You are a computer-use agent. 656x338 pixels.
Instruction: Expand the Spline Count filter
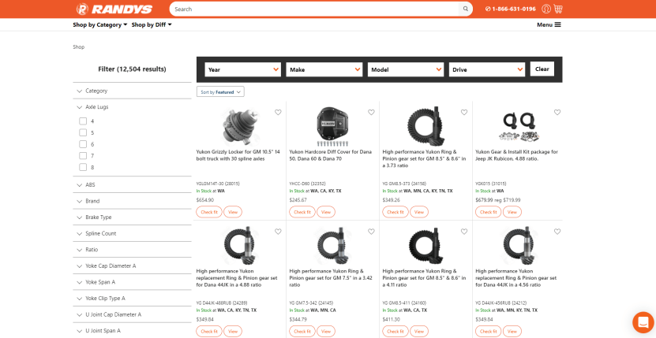pos(132,233)
